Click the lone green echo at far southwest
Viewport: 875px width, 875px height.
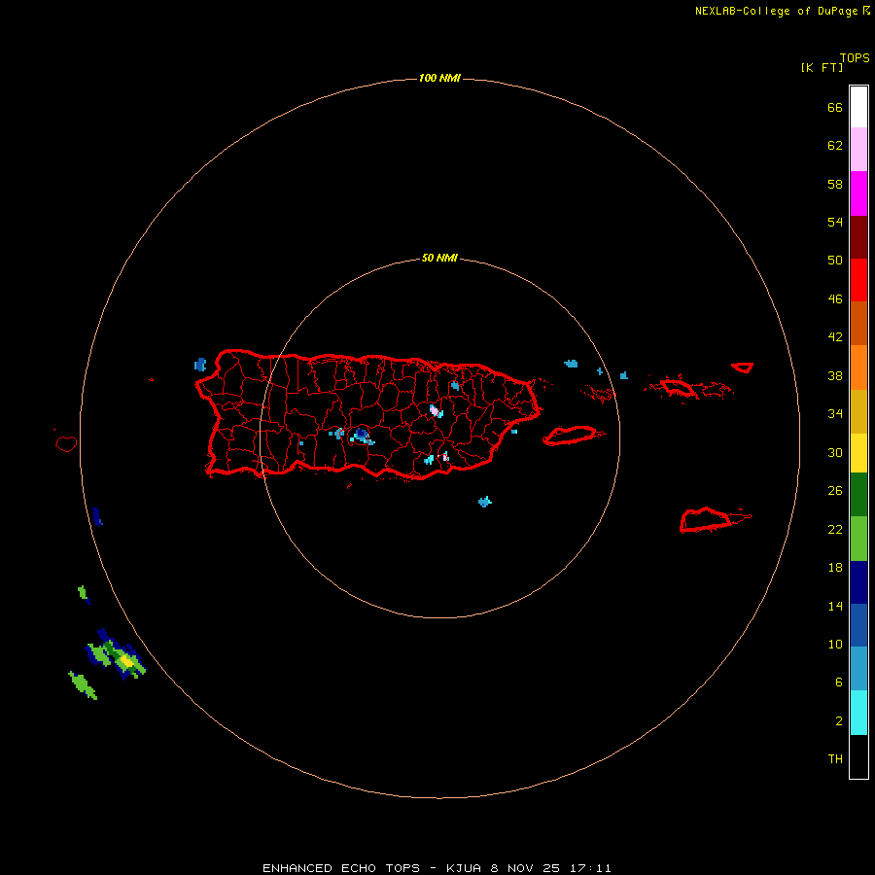point(83,685)
